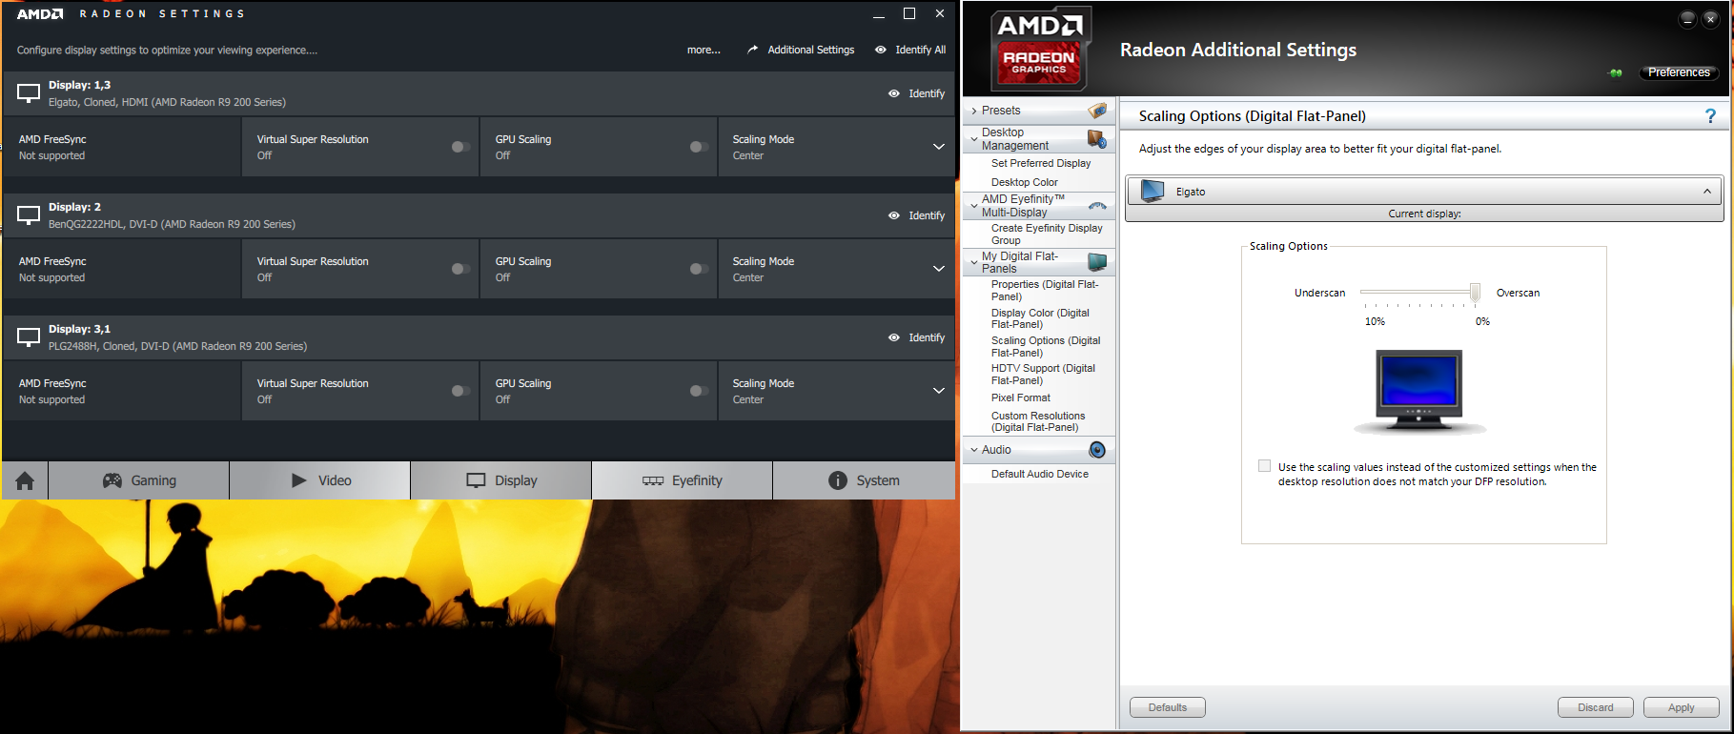Click the monitor icon for Display 2

[x=30, y=215]
